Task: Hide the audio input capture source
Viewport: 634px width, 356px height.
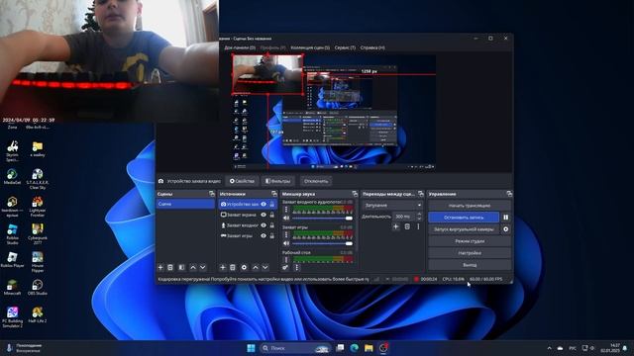Action: (x=264, y=225)
